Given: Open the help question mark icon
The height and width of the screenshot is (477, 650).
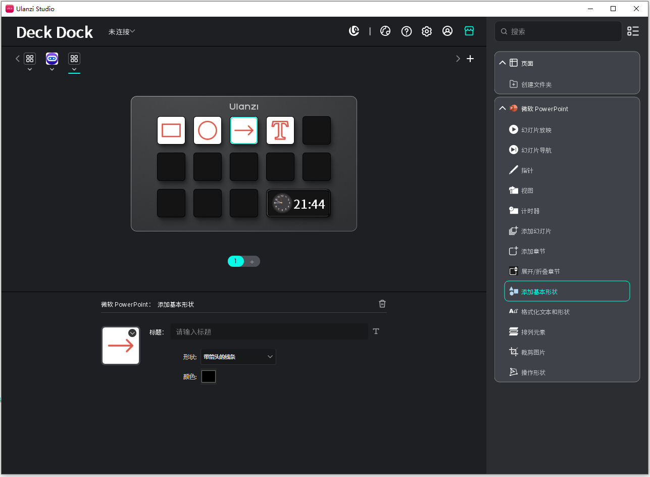Looking at the screenshot, I should (407, 31).
